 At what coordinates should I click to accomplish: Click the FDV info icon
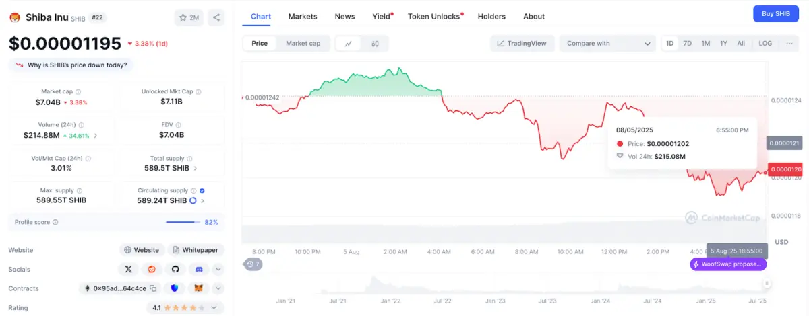click(x=179, y=125)
